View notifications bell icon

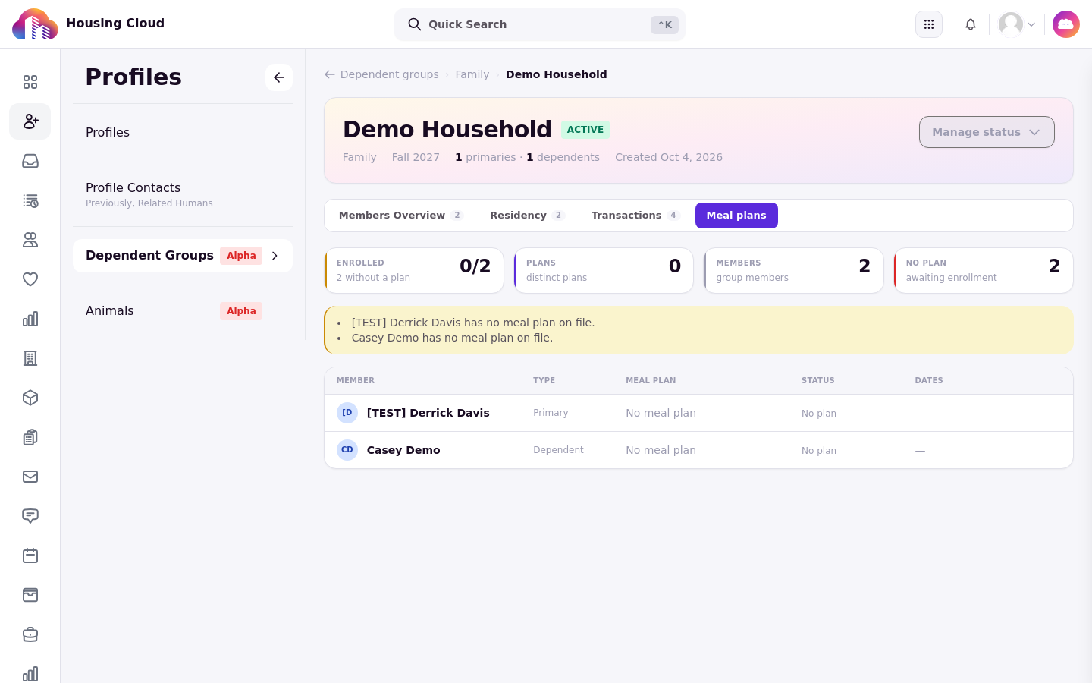(971, 24)
